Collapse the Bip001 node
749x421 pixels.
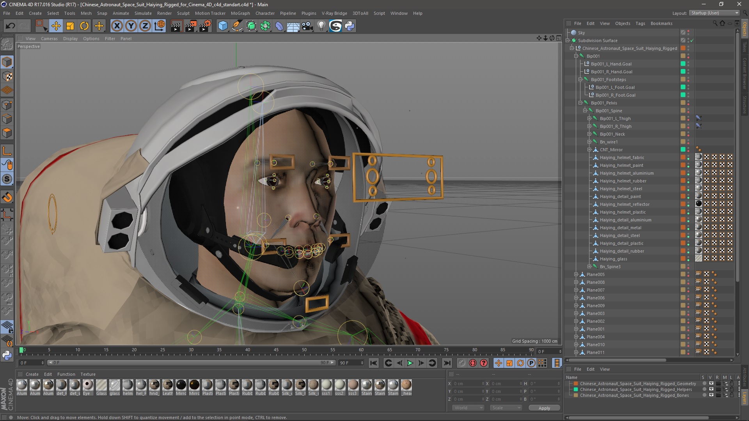(x=576, y=56)
